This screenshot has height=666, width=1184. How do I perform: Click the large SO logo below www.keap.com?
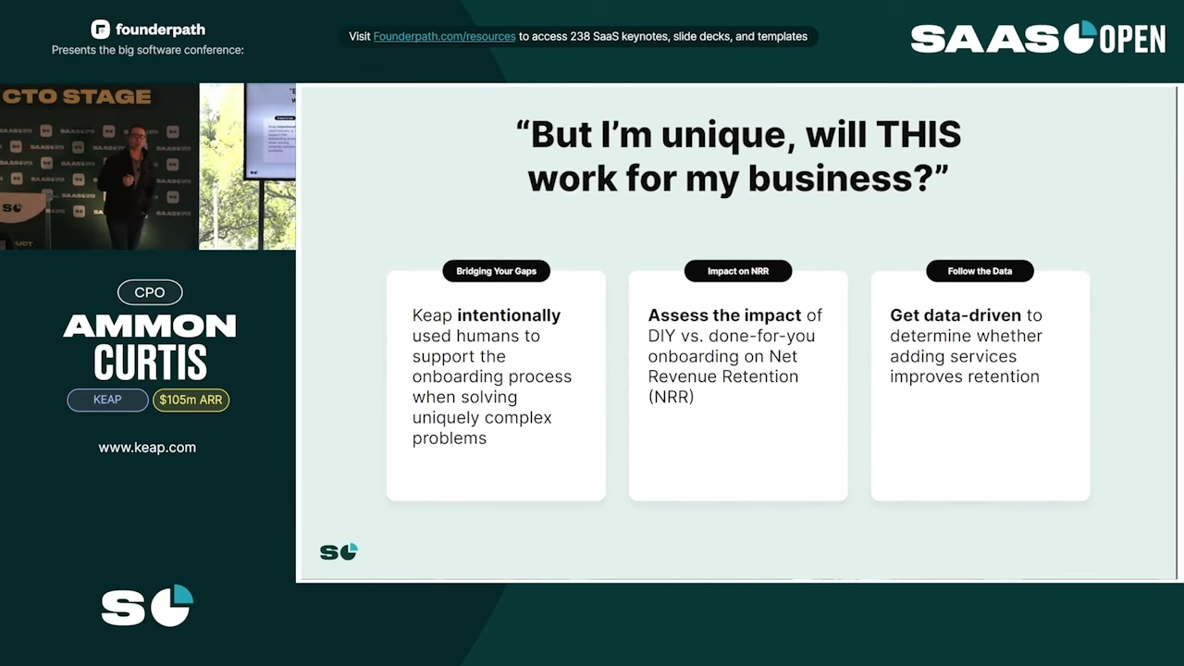coord(147,606)
